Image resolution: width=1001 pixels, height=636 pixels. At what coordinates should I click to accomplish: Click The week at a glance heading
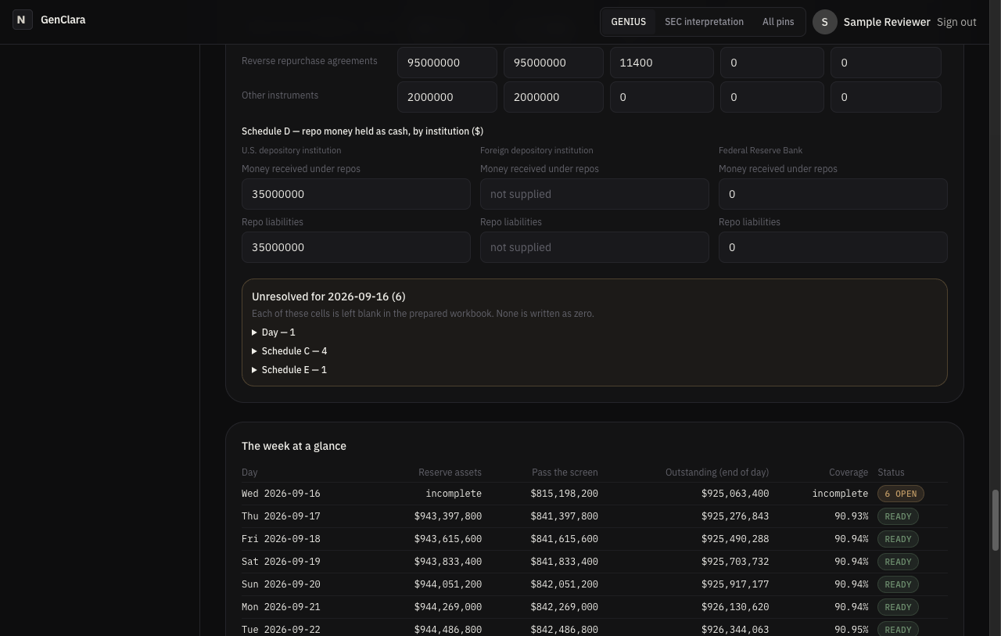(294, 446)
